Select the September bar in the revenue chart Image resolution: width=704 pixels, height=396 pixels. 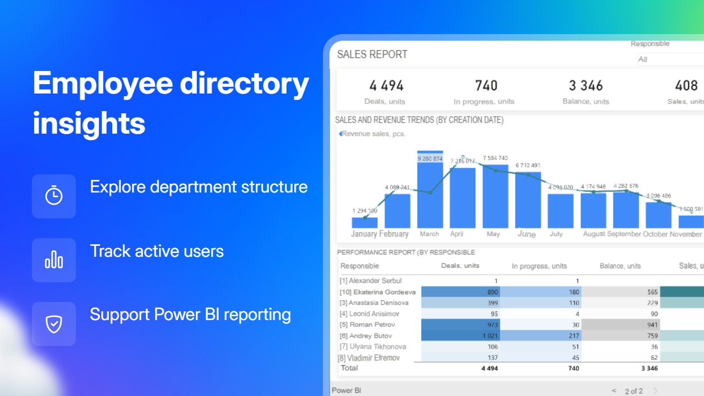(x=626, y=210)
